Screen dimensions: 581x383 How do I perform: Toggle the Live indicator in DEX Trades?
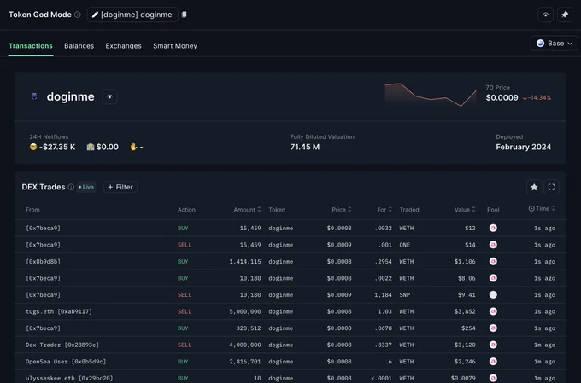[x=86, y=188]
